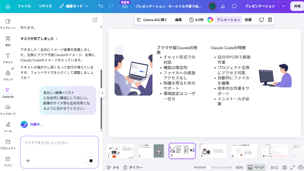The width and height of the screenshot is (304, 171).
Task: Select the left laptop illustration image
Action: (x=134, y=71)
